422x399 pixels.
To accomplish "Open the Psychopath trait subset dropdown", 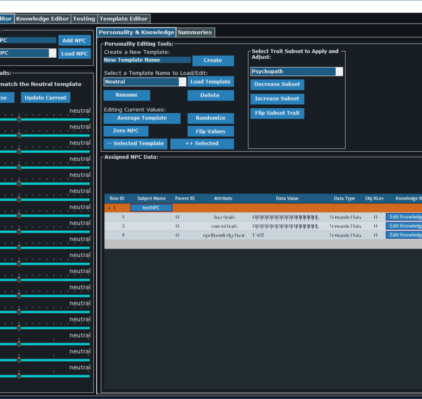I will [339, 71].
